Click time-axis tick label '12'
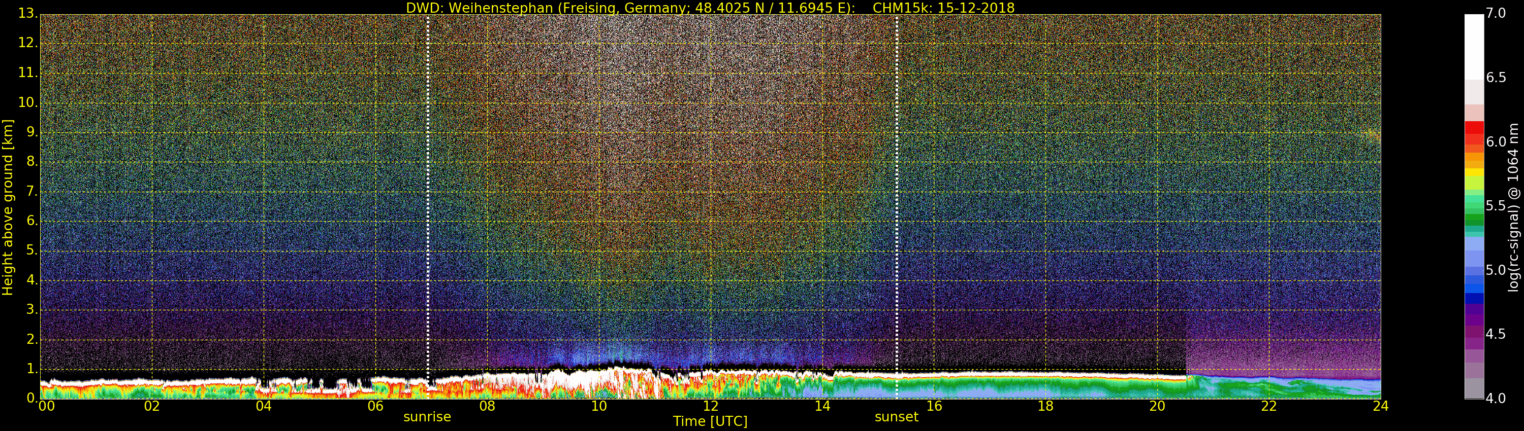 point(711,406)
